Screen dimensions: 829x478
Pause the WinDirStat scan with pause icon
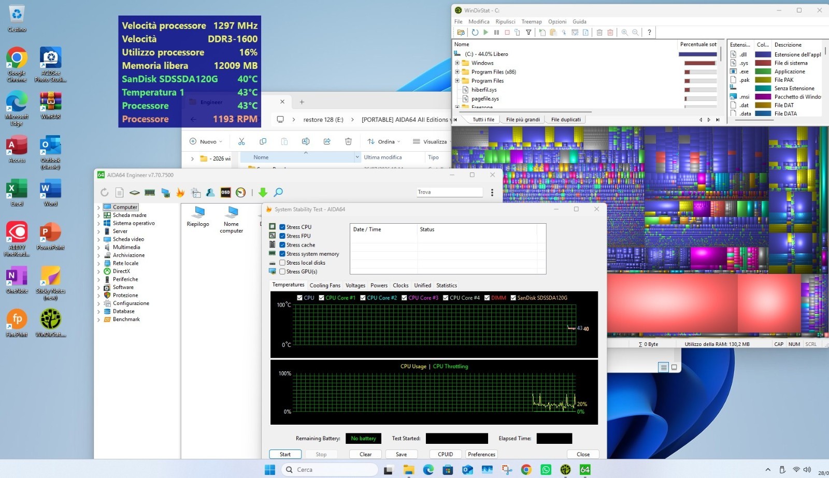[x=496, y=32]
